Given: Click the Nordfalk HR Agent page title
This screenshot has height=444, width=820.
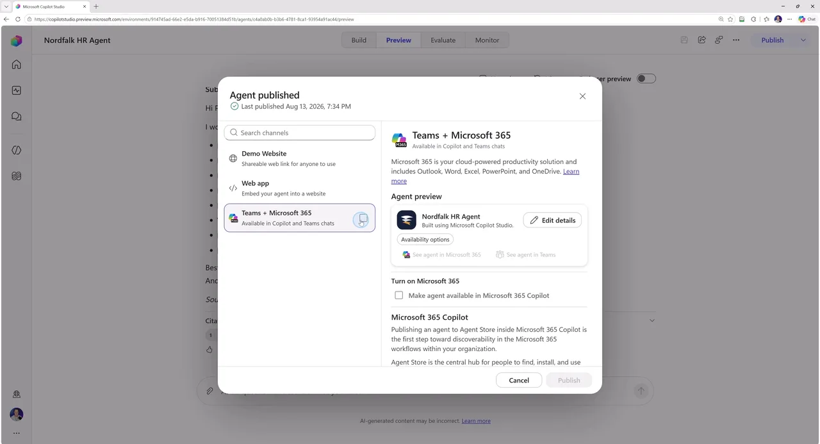Looking at the screenshot, I should click(78, 40).
